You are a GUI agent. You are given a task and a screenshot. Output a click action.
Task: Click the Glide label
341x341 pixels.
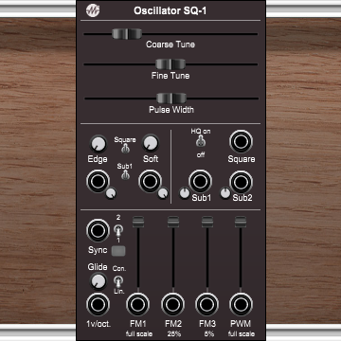98,267
